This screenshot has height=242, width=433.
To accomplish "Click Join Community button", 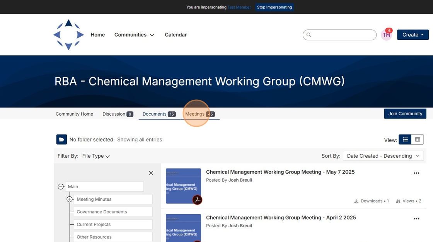I will [405, 114].
